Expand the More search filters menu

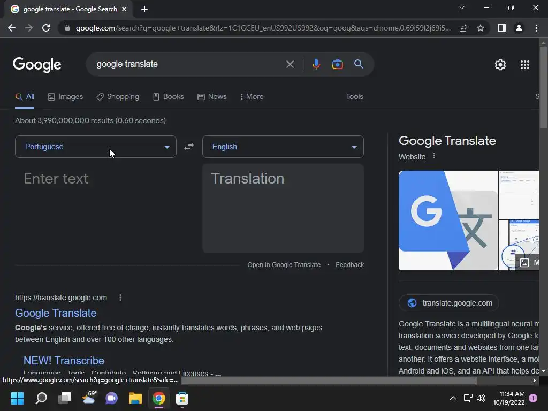tap(252, 97)
